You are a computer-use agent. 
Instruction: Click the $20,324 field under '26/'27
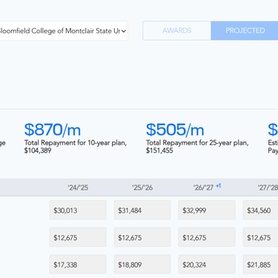(x=207, y=265)
